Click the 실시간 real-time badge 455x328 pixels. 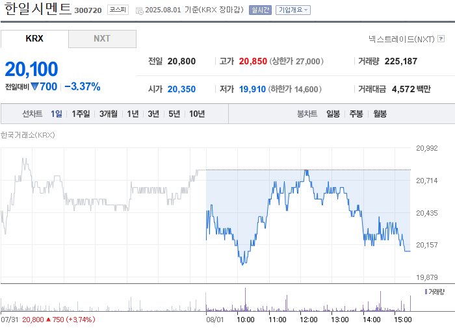[260, 10]
